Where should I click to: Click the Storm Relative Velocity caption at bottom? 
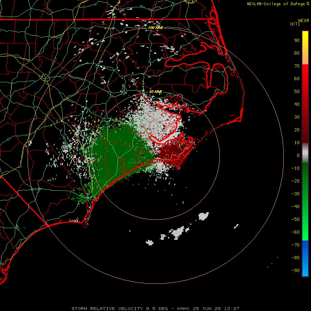155,309
